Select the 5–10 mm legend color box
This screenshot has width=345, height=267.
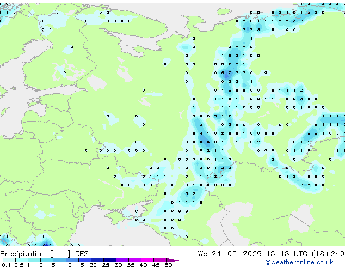pos(59,260)
